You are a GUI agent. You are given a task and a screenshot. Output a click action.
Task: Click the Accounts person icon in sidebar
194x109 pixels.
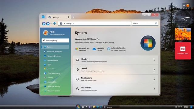45,69
